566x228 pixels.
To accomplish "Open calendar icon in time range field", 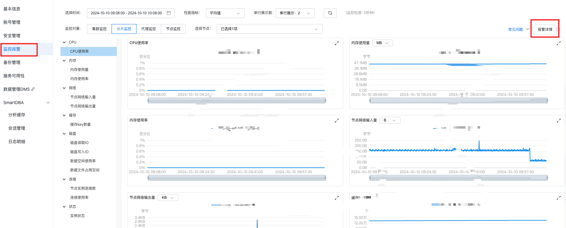I will 169,13.
